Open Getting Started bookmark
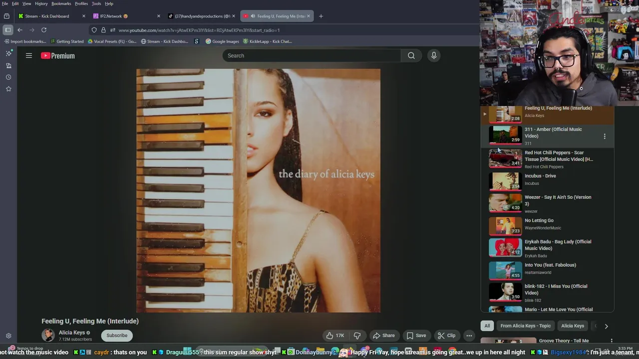 [x=67, y=41]
